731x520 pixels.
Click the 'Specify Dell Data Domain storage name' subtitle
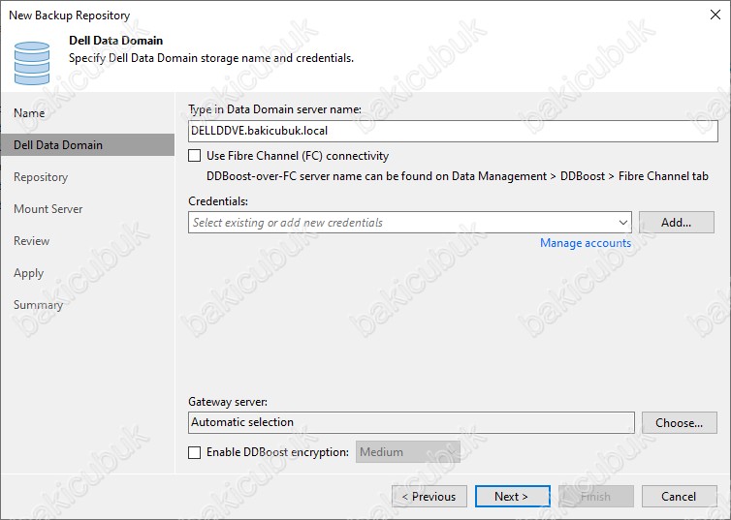click(x=211, y=58)
